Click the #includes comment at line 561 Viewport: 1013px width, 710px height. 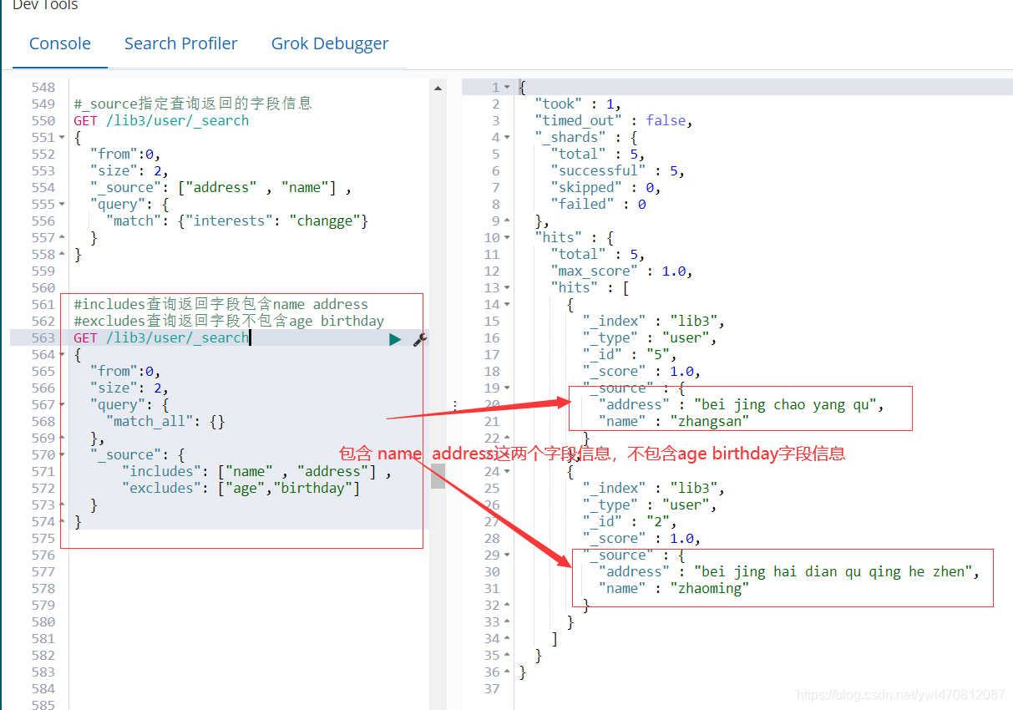(220, 304)
